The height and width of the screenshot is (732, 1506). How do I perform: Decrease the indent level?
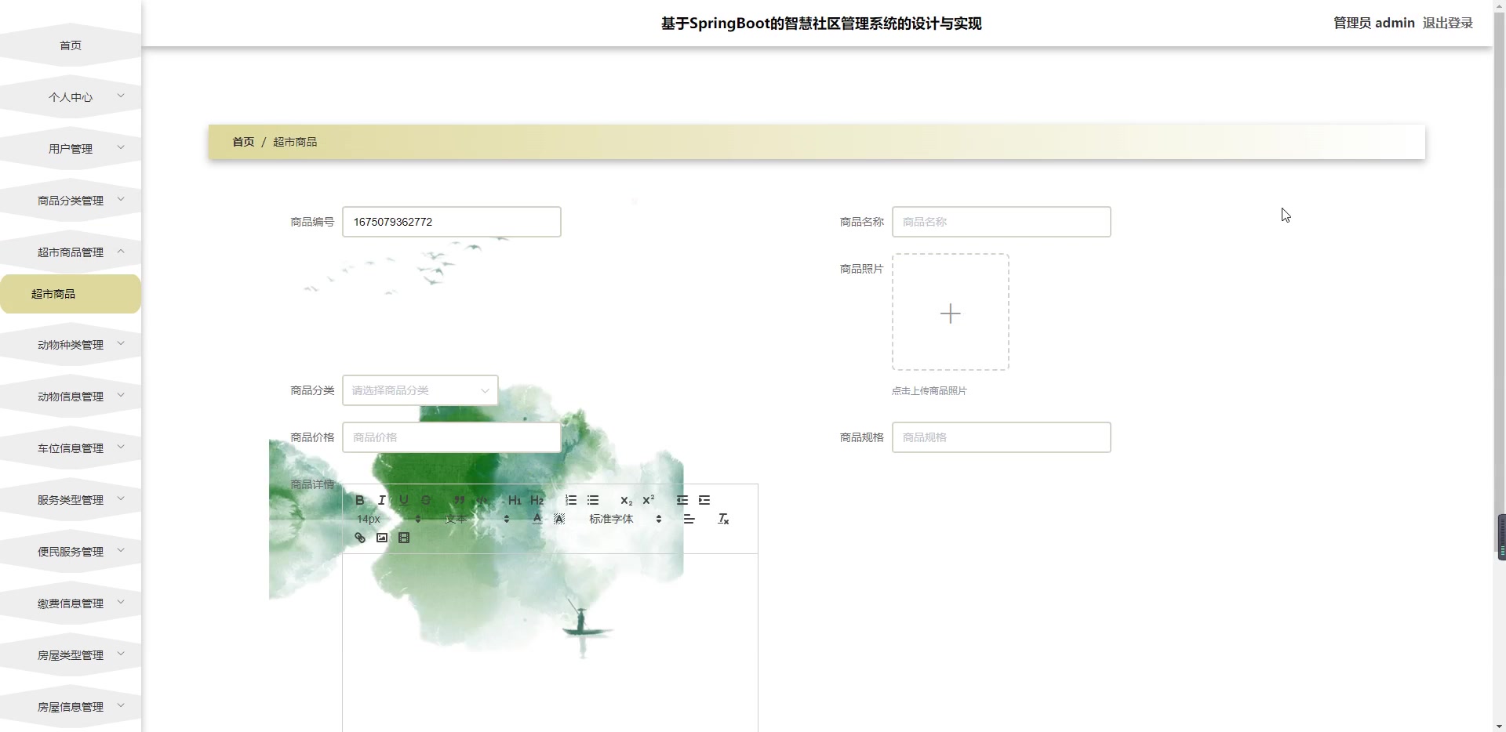click(682, 500)
